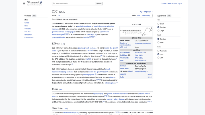
Task: Open the ATC code infobox link
Action: click(124, 47)
